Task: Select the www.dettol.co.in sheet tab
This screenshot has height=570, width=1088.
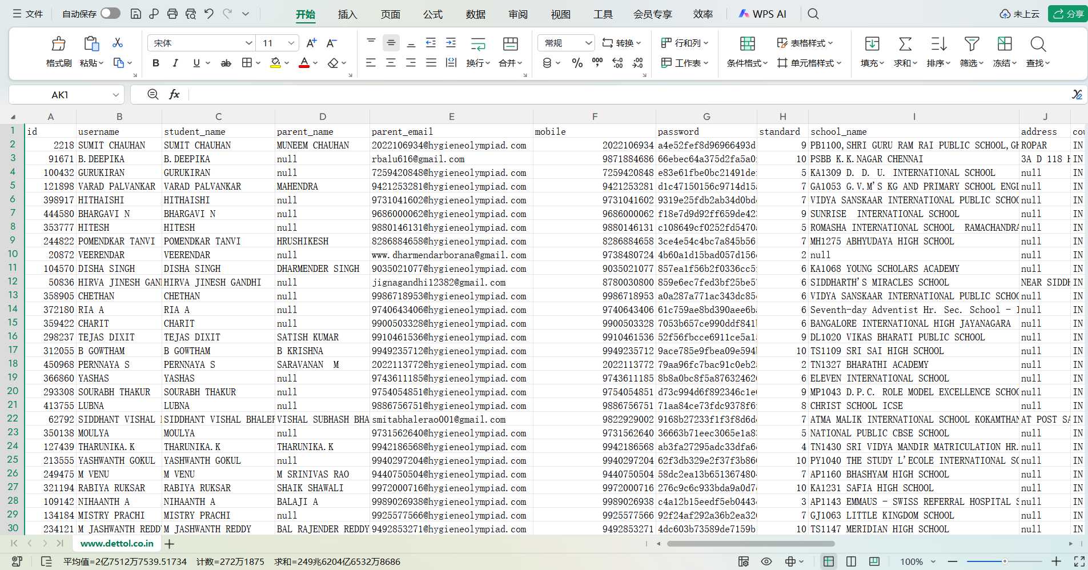Action: pos(117,544)
